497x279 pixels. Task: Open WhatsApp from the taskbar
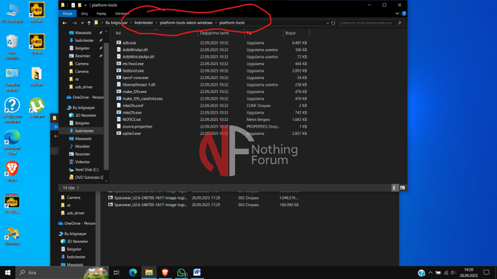click(181, 273)
